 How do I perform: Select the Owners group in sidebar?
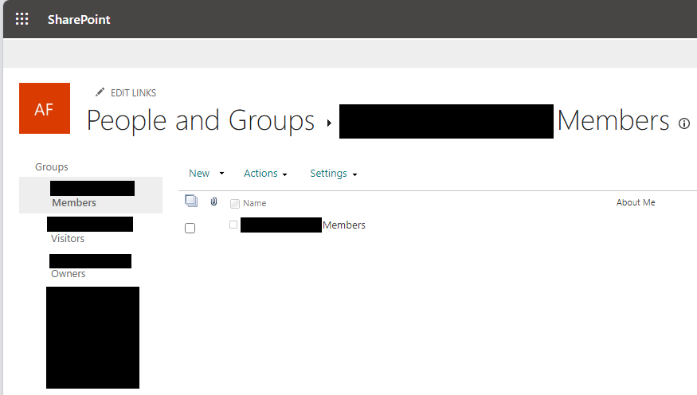coord(68,274)
